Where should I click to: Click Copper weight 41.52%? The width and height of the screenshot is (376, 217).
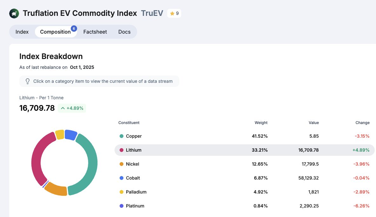[x=260, y=136]
